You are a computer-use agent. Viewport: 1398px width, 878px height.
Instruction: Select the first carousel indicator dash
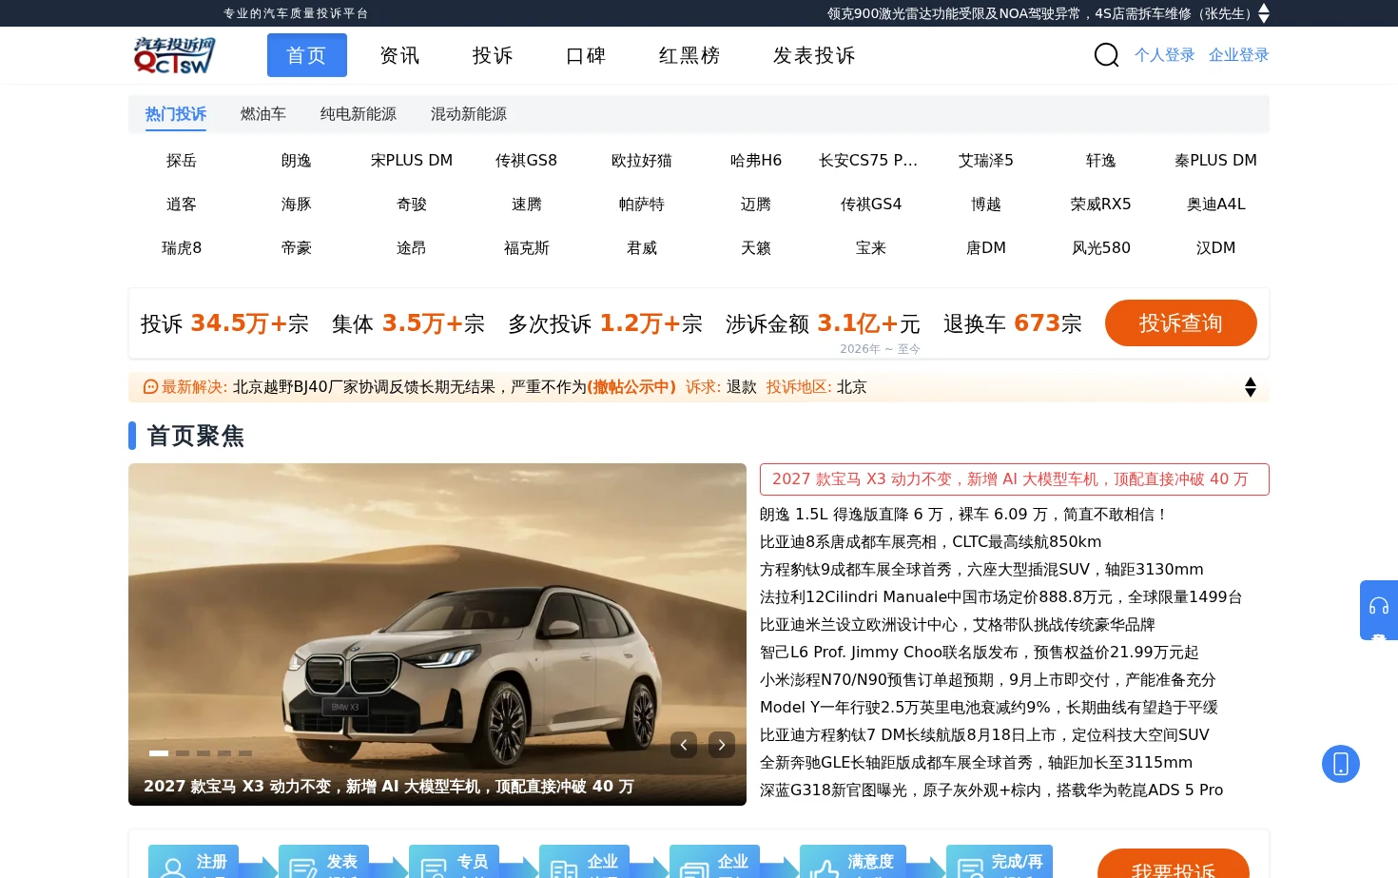pyautogui.click(x=159, y=753)
